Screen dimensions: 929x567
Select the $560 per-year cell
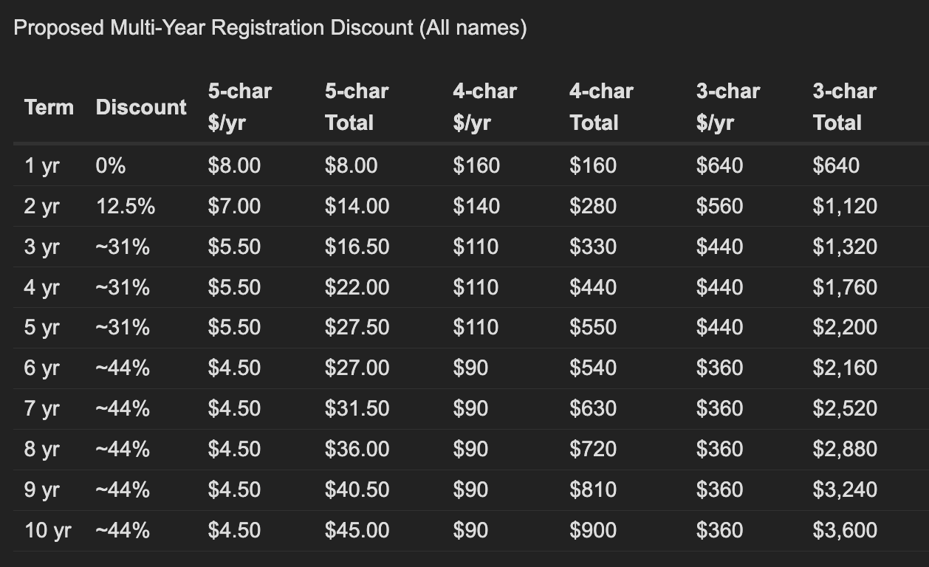(x=719, y=206)
